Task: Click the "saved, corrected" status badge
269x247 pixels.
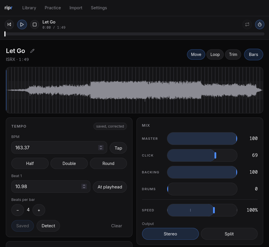Action: 110,126
